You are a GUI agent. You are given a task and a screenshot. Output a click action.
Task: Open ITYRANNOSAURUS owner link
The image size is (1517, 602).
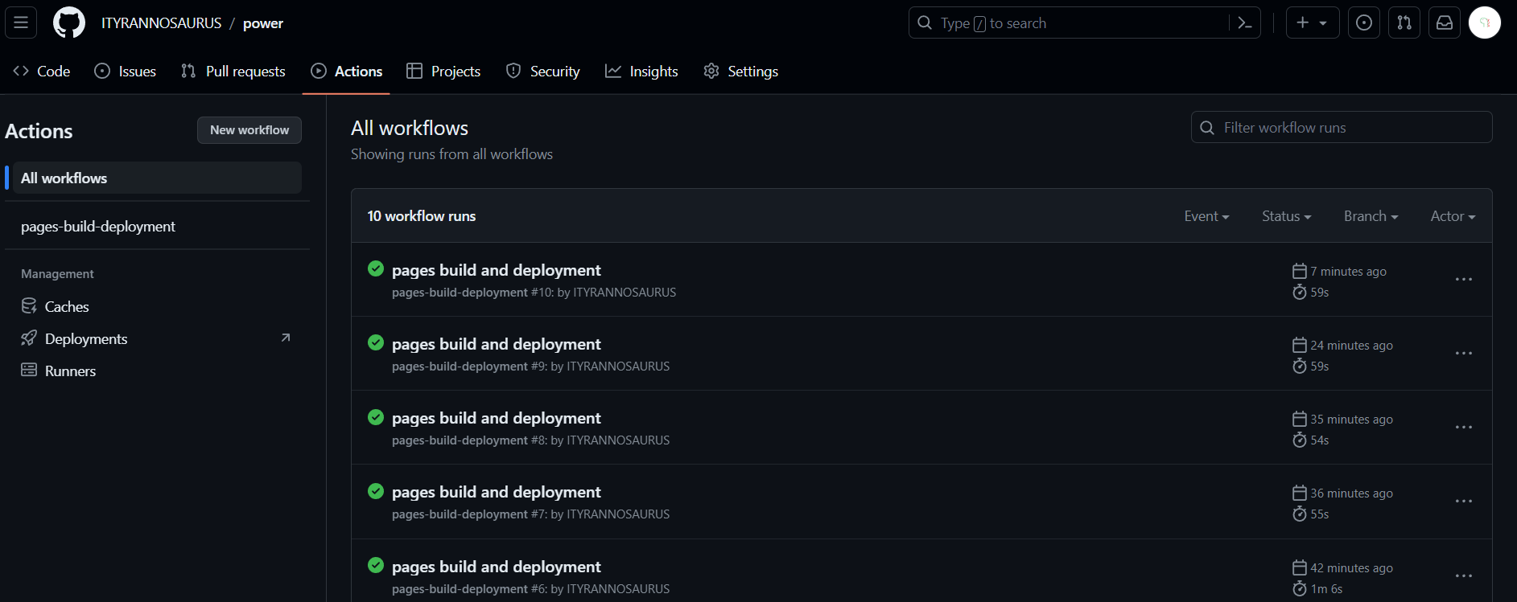[x=161, y=23]
